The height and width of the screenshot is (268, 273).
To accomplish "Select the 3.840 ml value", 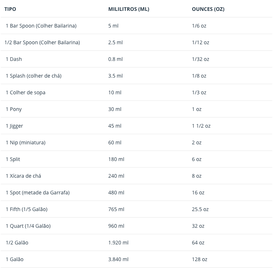I will (x=118, y=259).
